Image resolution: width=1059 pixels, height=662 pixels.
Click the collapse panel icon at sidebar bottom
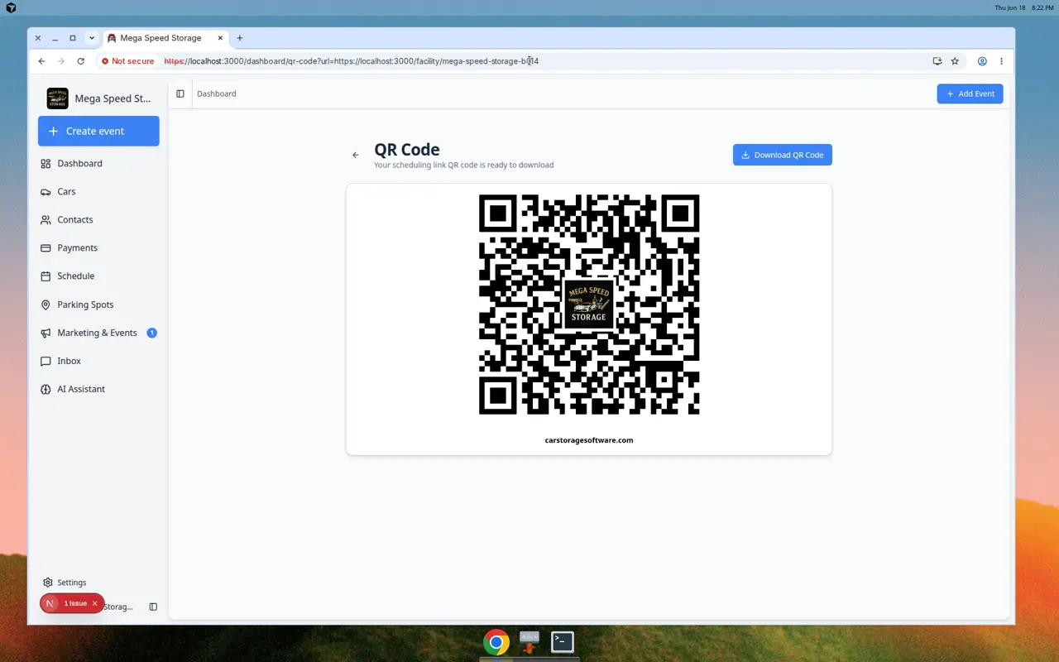[153, 607]
